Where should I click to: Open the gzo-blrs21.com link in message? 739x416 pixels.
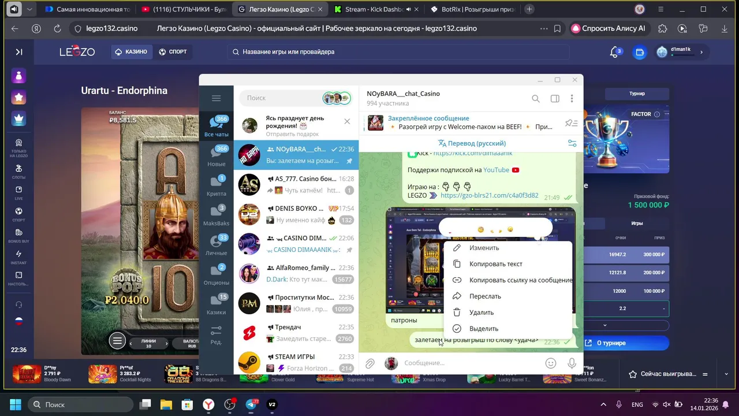pyautogui.click(x=489, y=196)
